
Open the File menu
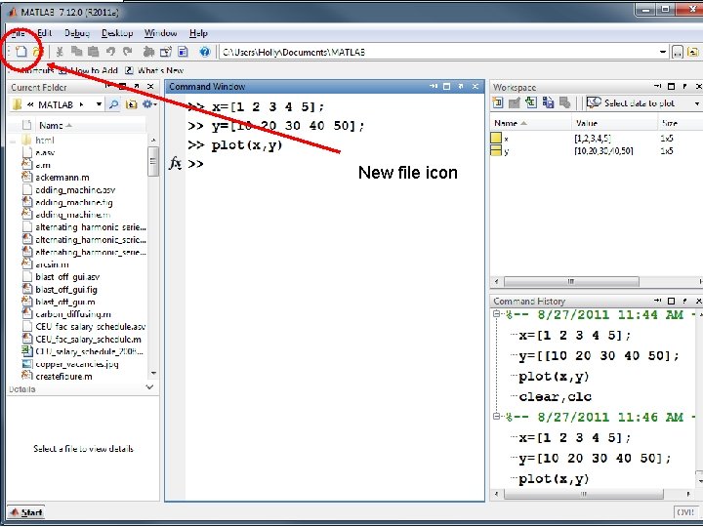pos(18,33)
